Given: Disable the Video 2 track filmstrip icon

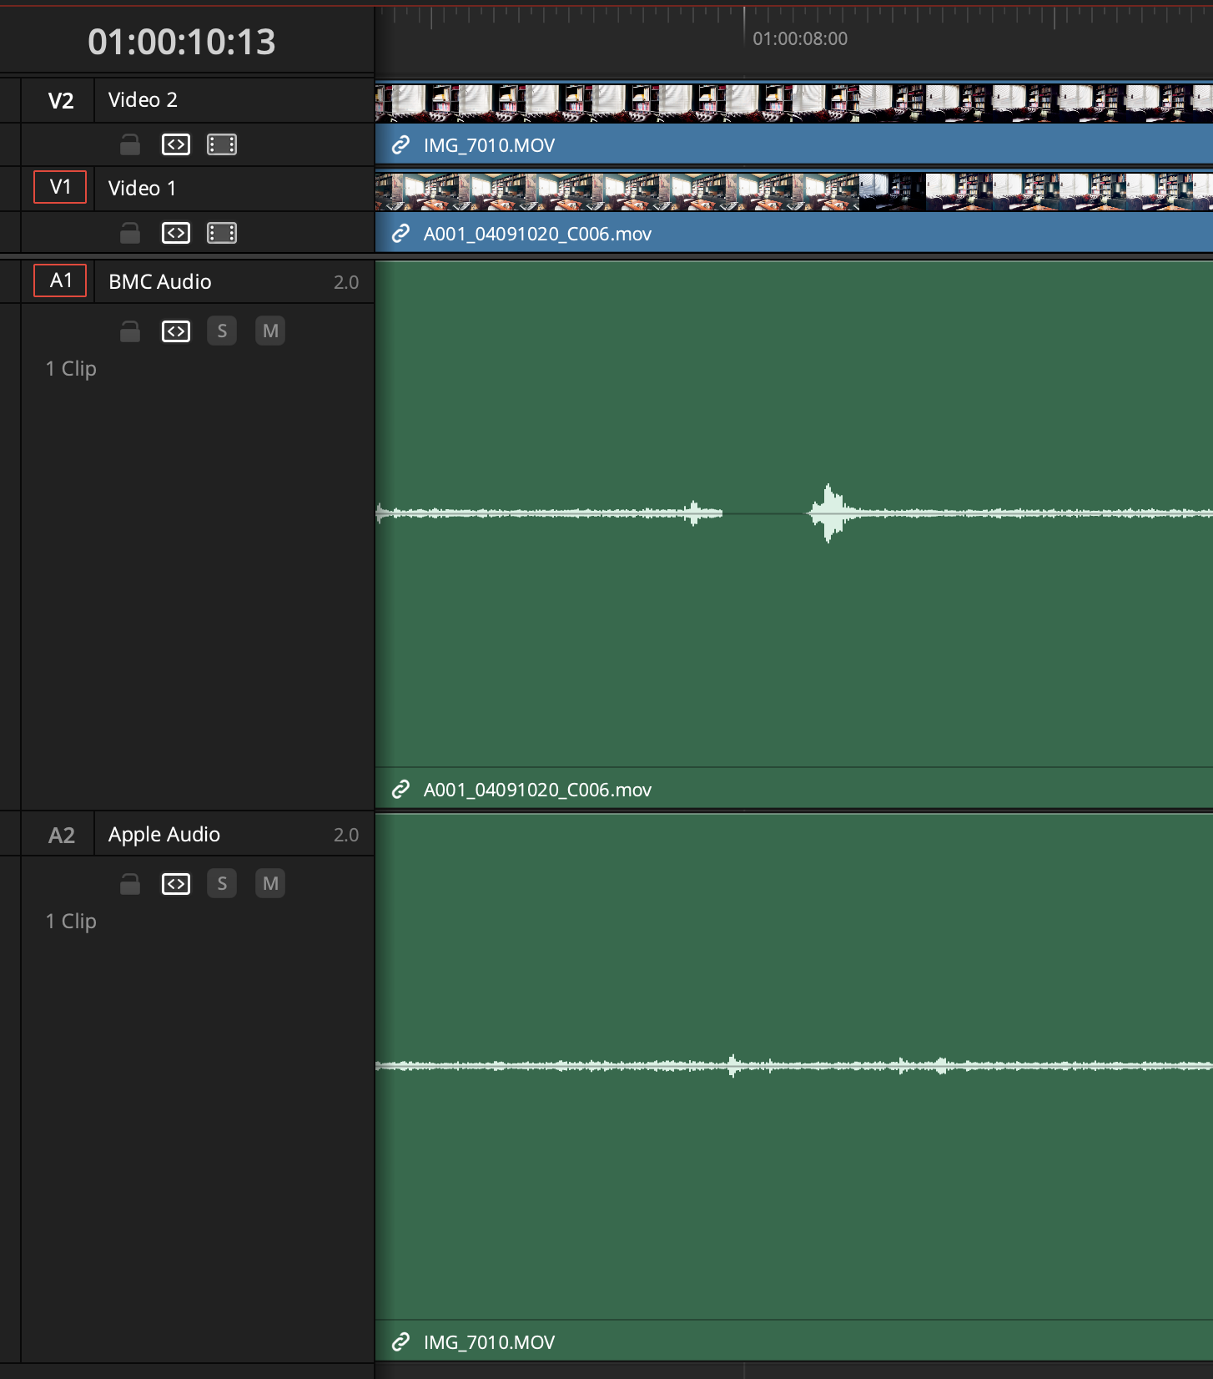Looking at the screenshot, I should click(222, 144).
